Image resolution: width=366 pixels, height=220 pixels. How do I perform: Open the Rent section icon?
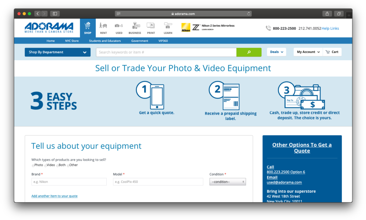coord(103,26)
